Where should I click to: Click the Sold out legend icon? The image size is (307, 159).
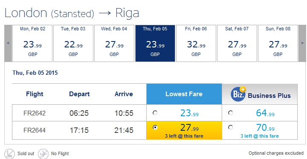click(x=9, y=154)
